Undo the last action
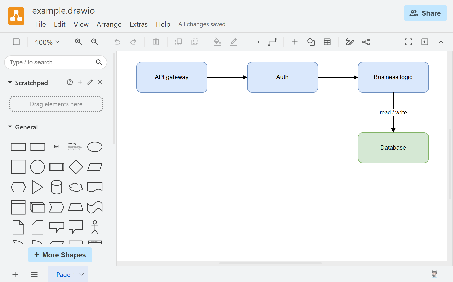 point(117,42)
